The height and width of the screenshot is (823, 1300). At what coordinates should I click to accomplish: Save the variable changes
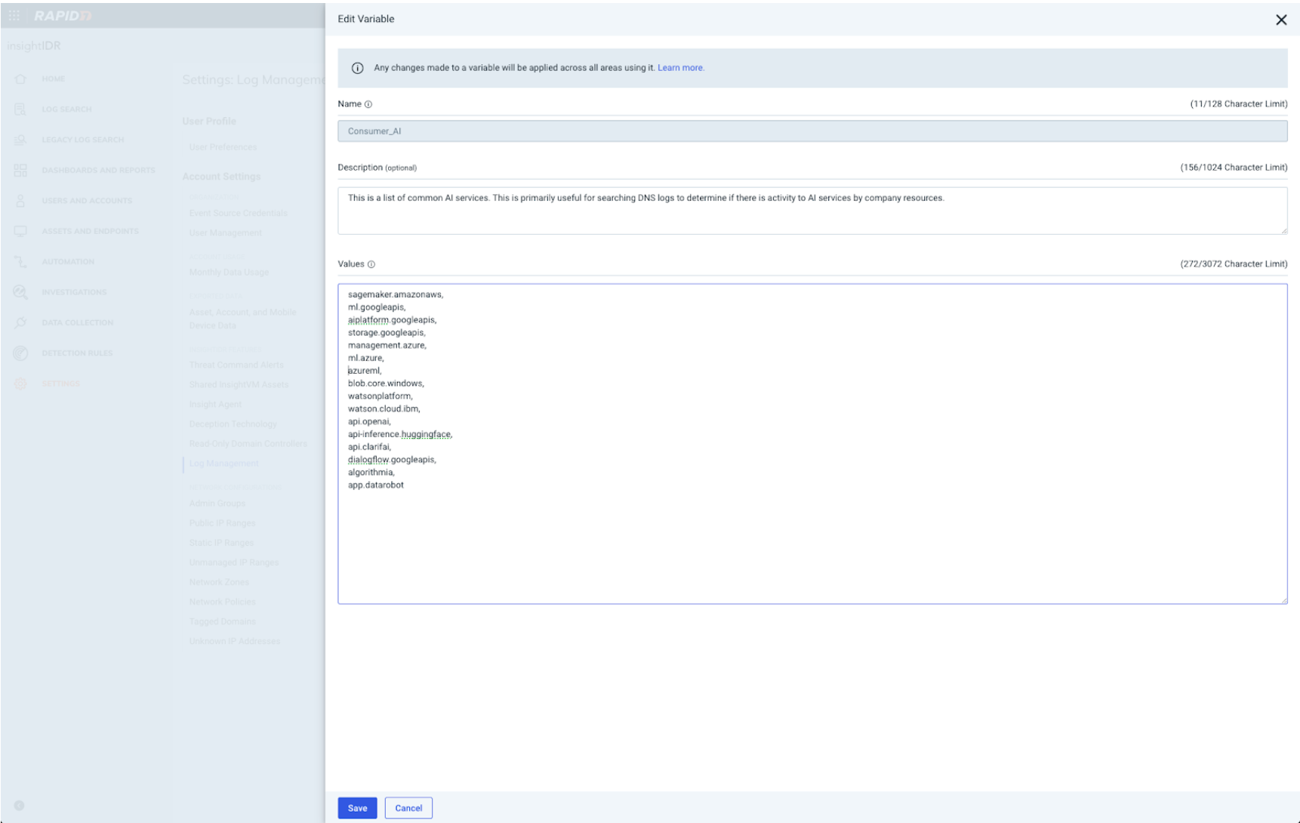[x=357, y=808]
